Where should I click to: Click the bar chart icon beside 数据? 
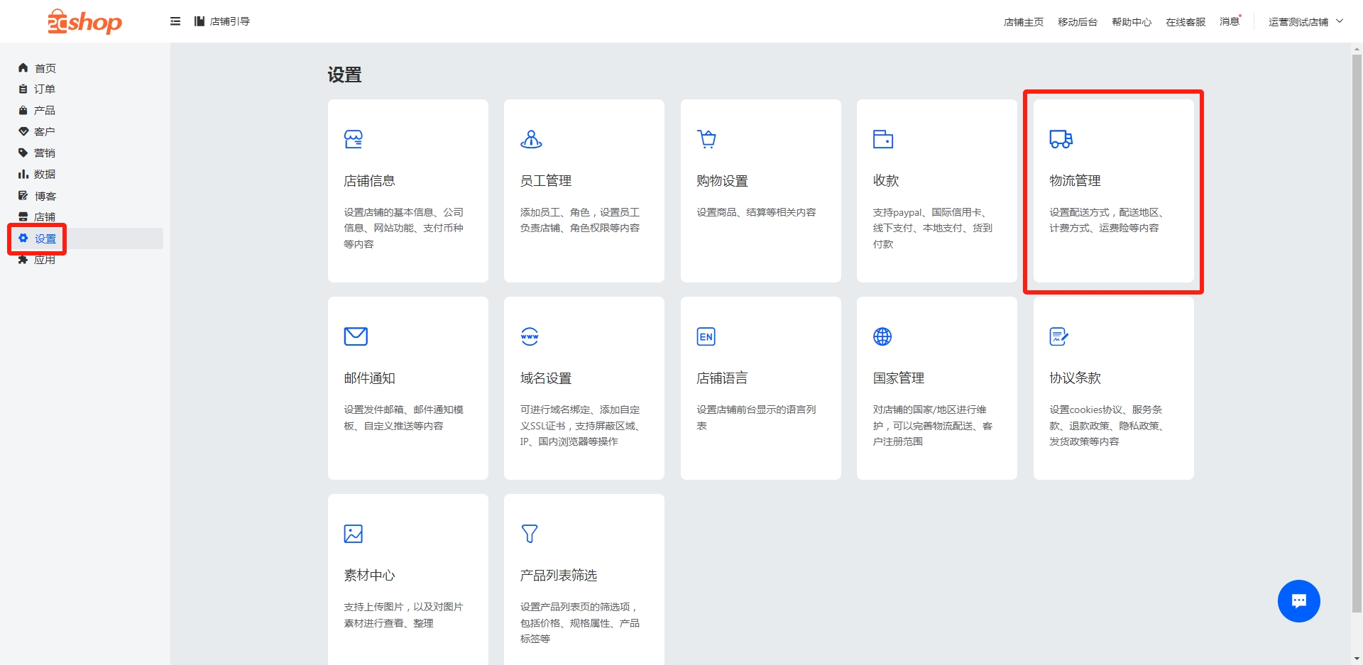pyautogui.click(x=23, y=174)
